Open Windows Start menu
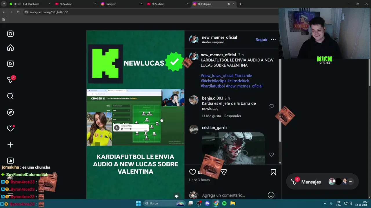 138,203
